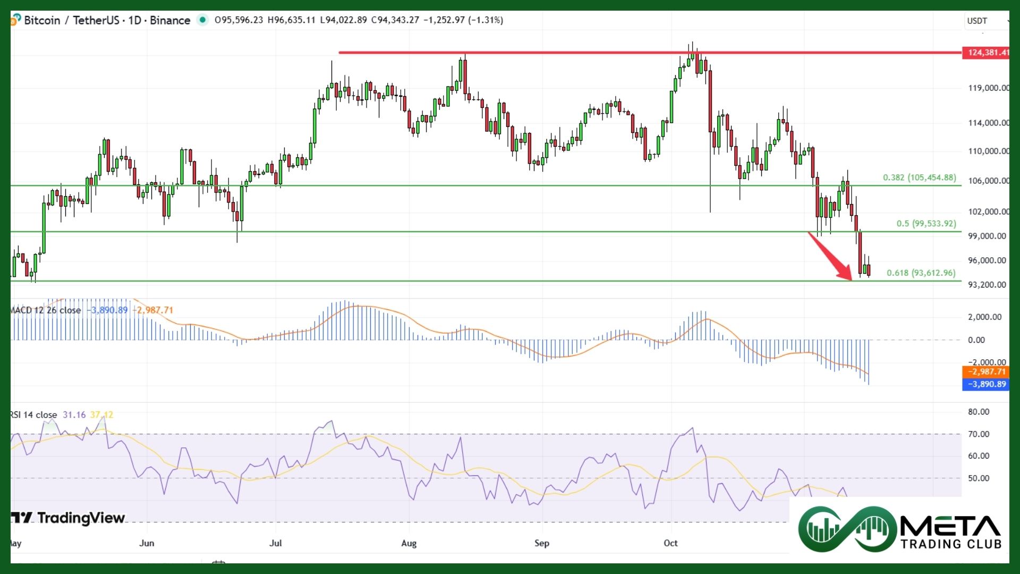The height and width of the screenshot is (574, 1020).
Task: Click the 1D interval label
Action: coord(134,20)
